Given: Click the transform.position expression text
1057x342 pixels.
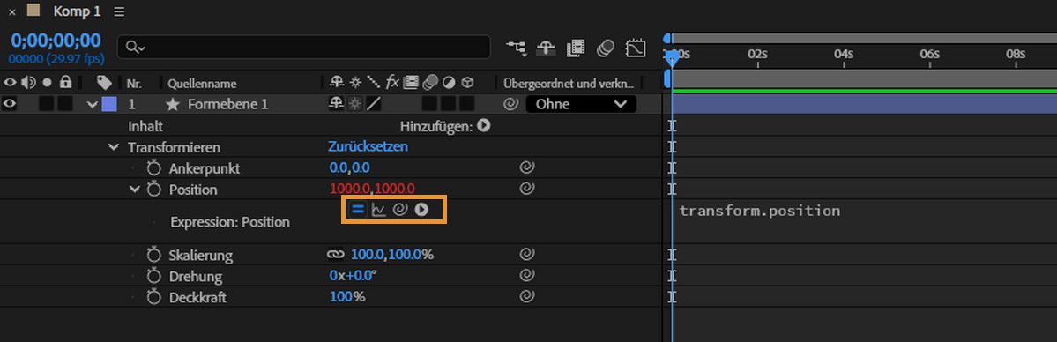Looking at the screenshot, I should point(760,211).
